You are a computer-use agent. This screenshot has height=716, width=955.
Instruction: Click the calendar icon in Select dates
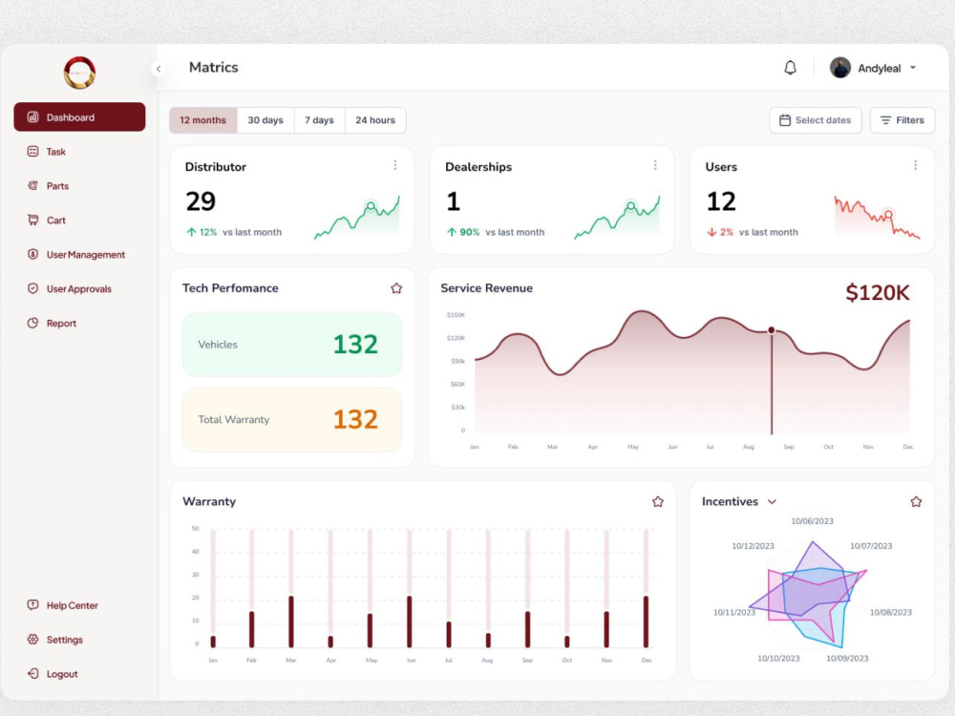(x=785, y=120)
